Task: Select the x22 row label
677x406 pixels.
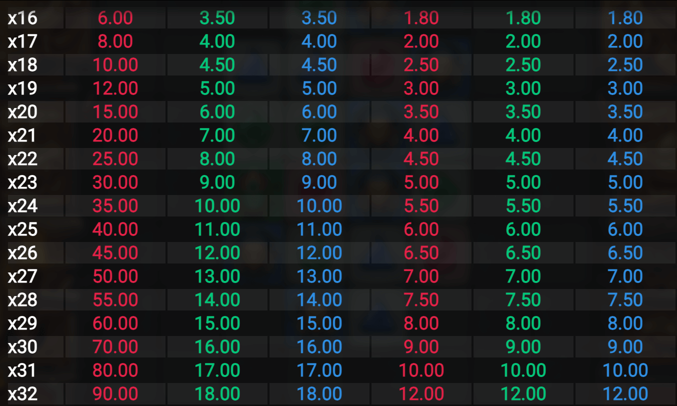Action: [22, 159]
